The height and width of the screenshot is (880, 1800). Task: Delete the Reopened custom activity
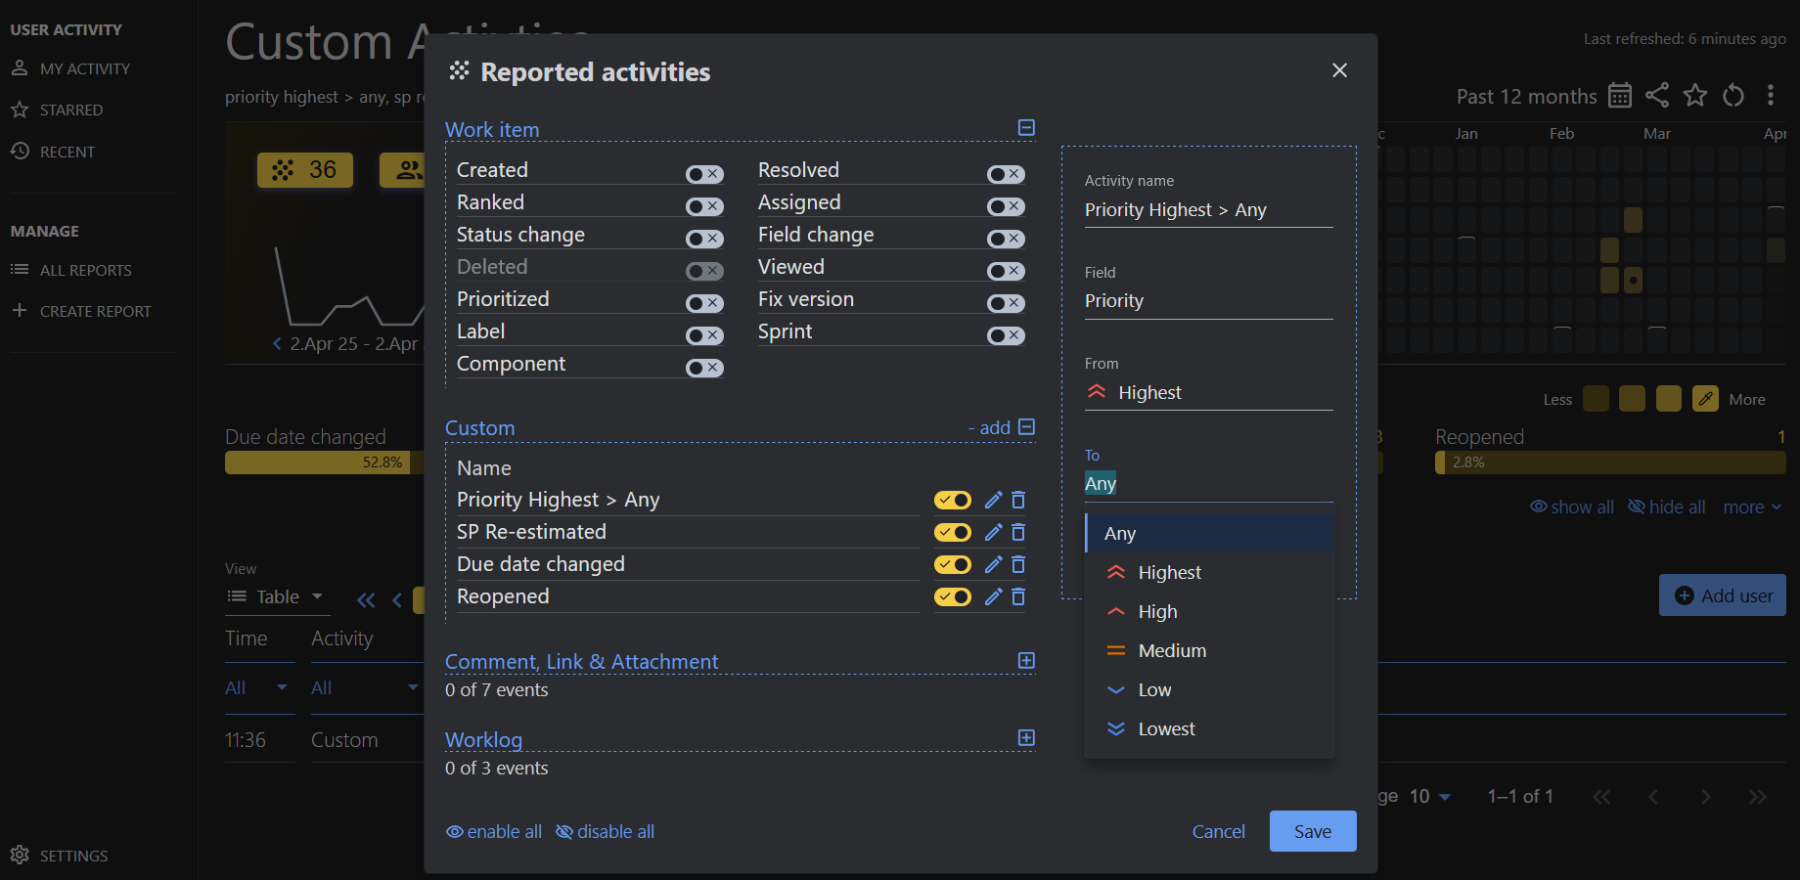(1017, 596)
